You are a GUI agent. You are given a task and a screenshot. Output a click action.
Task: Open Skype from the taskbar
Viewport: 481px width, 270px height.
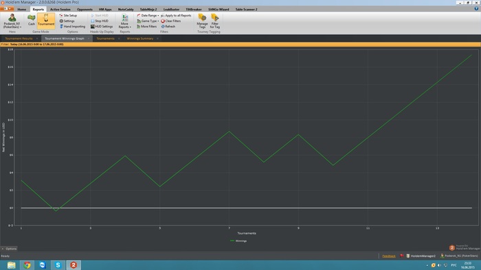pos(58,265)
